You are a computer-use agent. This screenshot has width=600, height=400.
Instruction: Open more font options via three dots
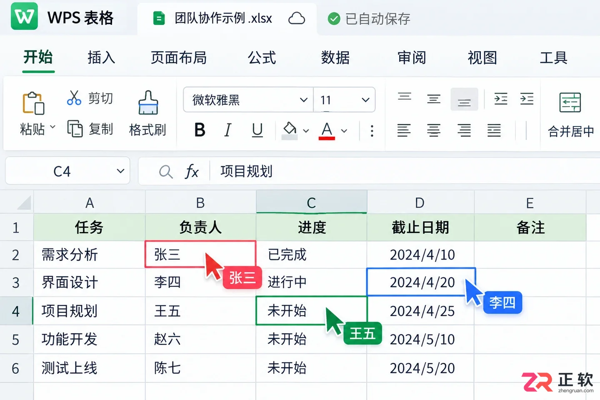[372, 131]
